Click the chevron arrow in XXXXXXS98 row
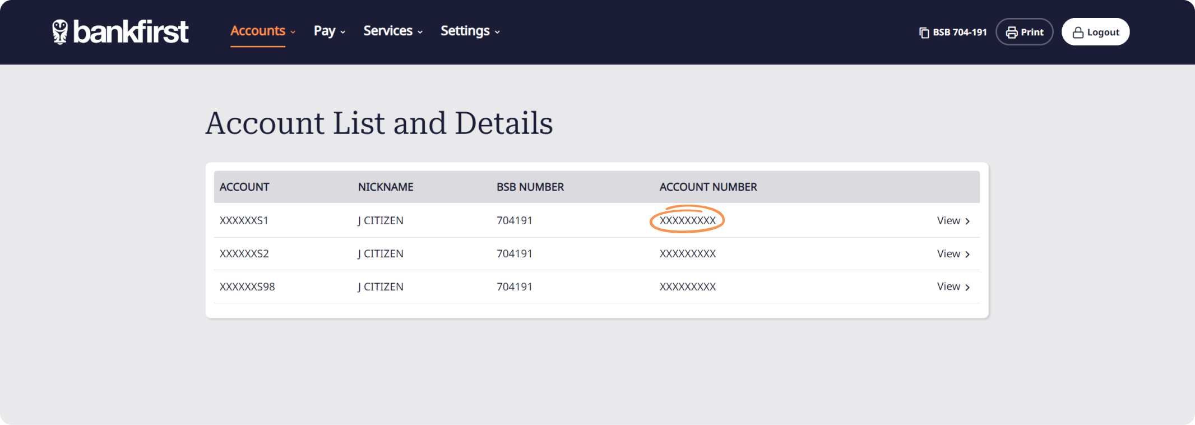This screenshot has height=425, width=1195. click(x=967, y=287)
